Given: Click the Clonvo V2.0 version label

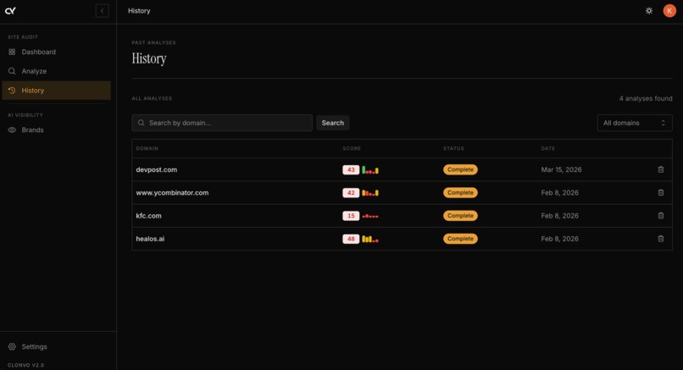Looking at the screenshot, I should point(25,365).
